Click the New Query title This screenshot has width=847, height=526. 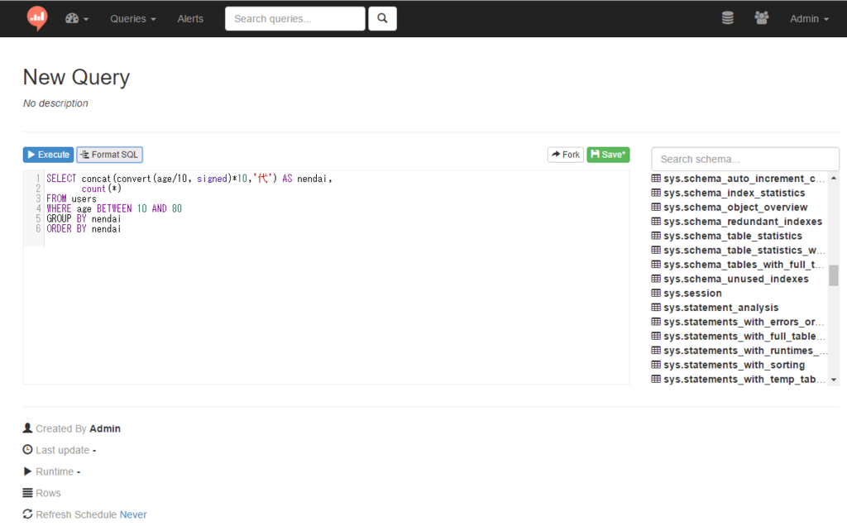click(x=76, y=77)
